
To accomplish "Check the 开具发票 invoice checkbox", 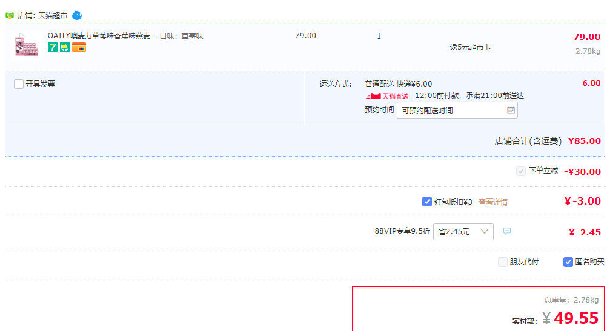I will tap(19, 84).
